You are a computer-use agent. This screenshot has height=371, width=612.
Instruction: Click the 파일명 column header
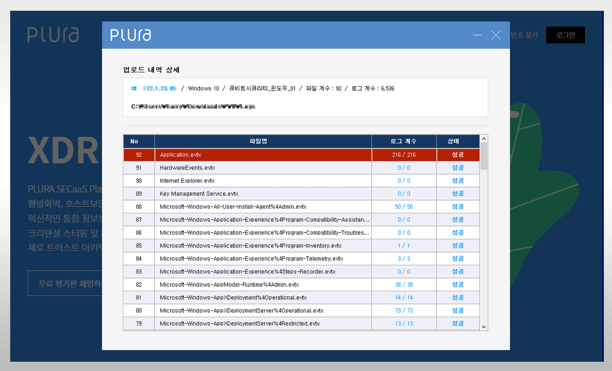pyautogui.click(x=263, y=141)
